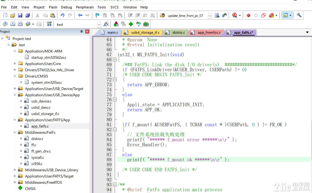Insert a bookmark with the blue flag icon
This screenshot has height=193, width=312.
(97, 15)
